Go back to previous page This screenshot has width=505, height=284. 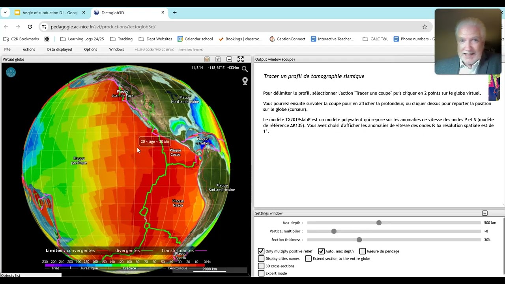pos(6,27)
